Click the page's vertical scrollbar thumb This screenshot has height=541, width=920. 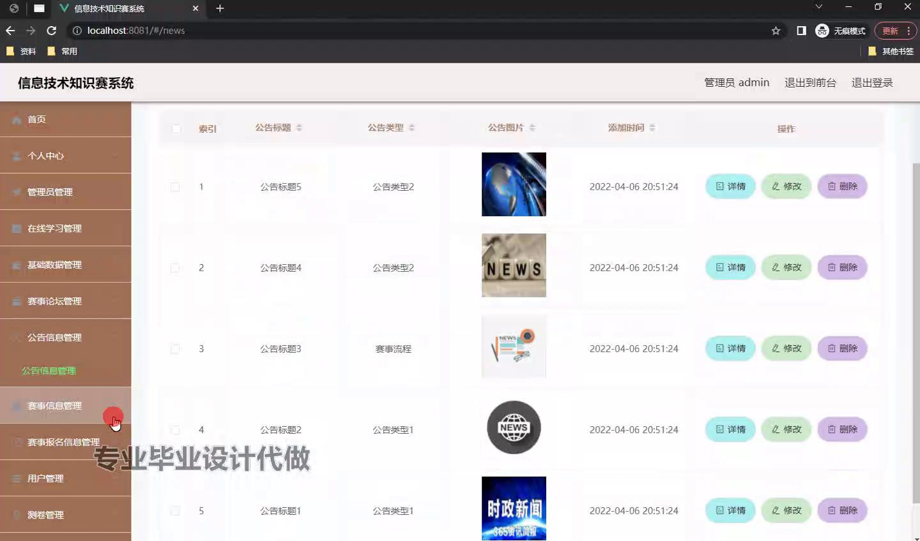[x=916, y=332]
